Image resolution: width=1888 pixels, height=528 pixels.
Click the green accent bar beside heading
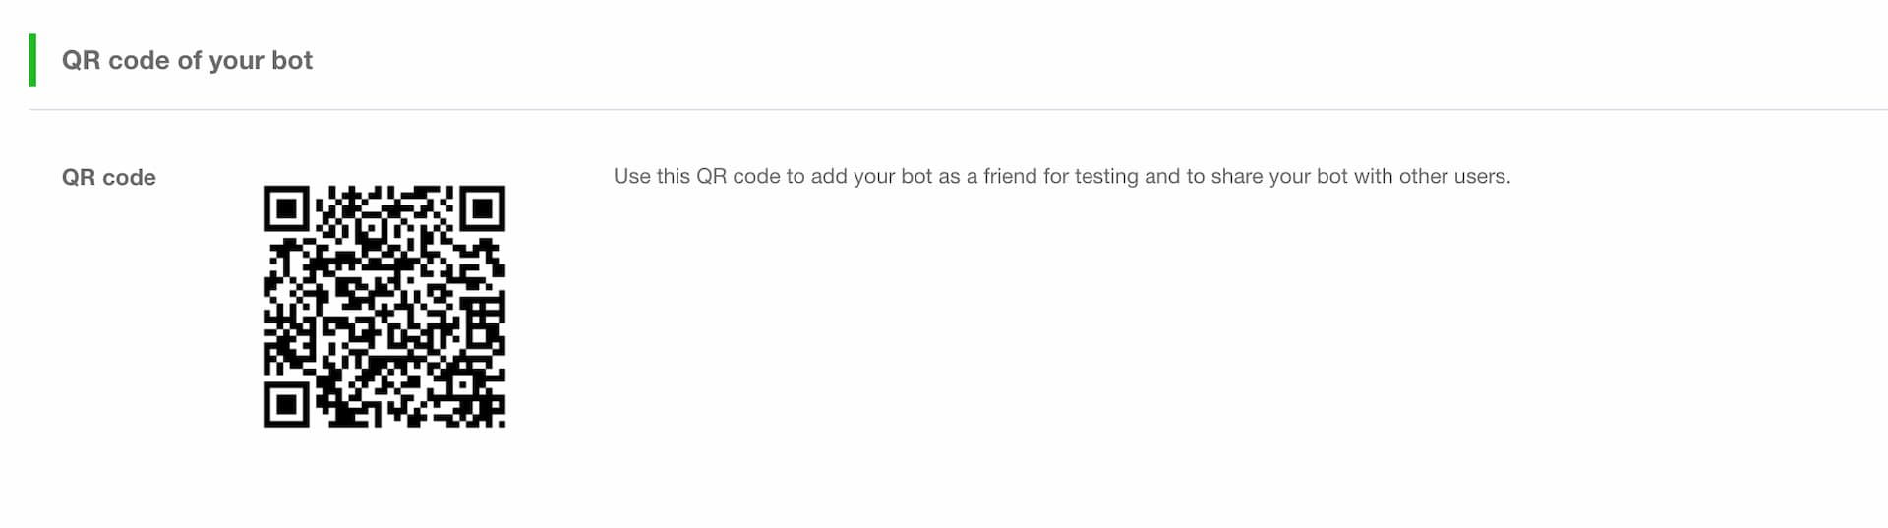point(33,60)
